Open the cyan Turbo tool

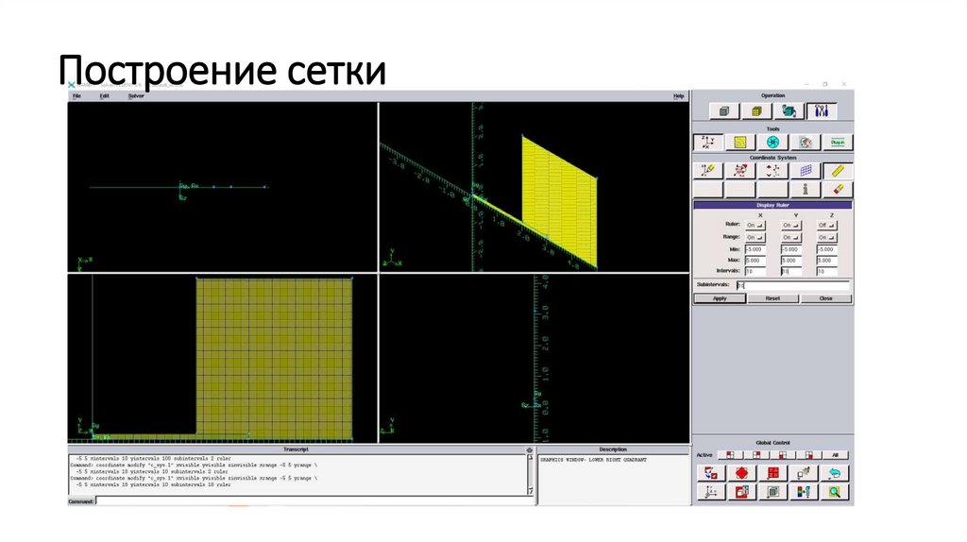(772, 143)
